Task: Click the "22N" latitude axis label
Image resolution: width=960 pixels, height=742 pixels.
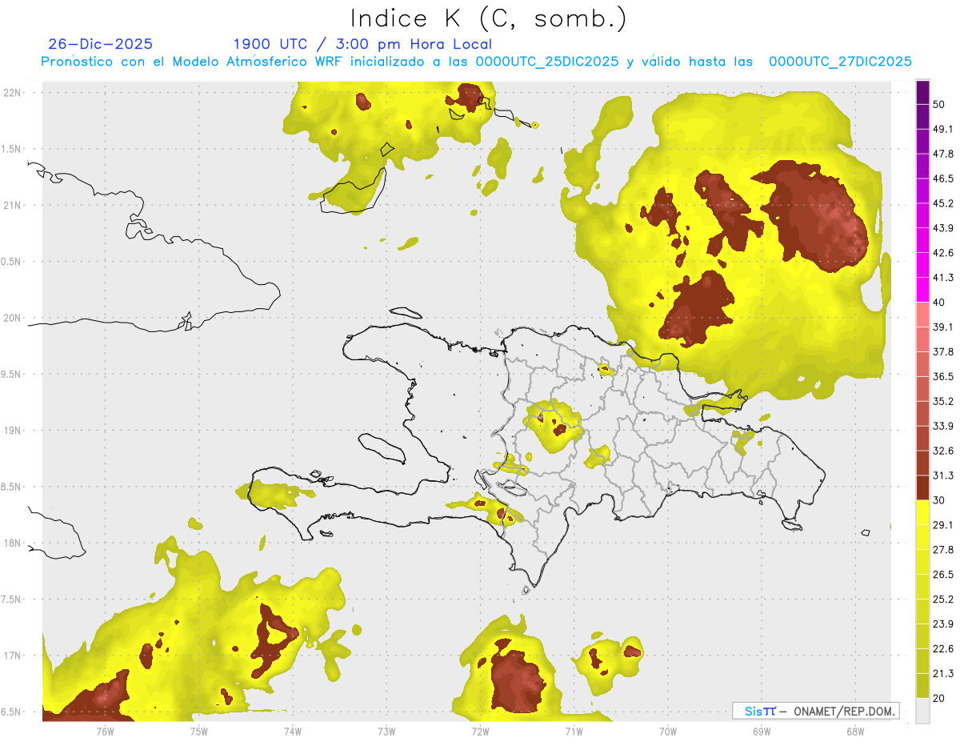Action: [14, 92]
